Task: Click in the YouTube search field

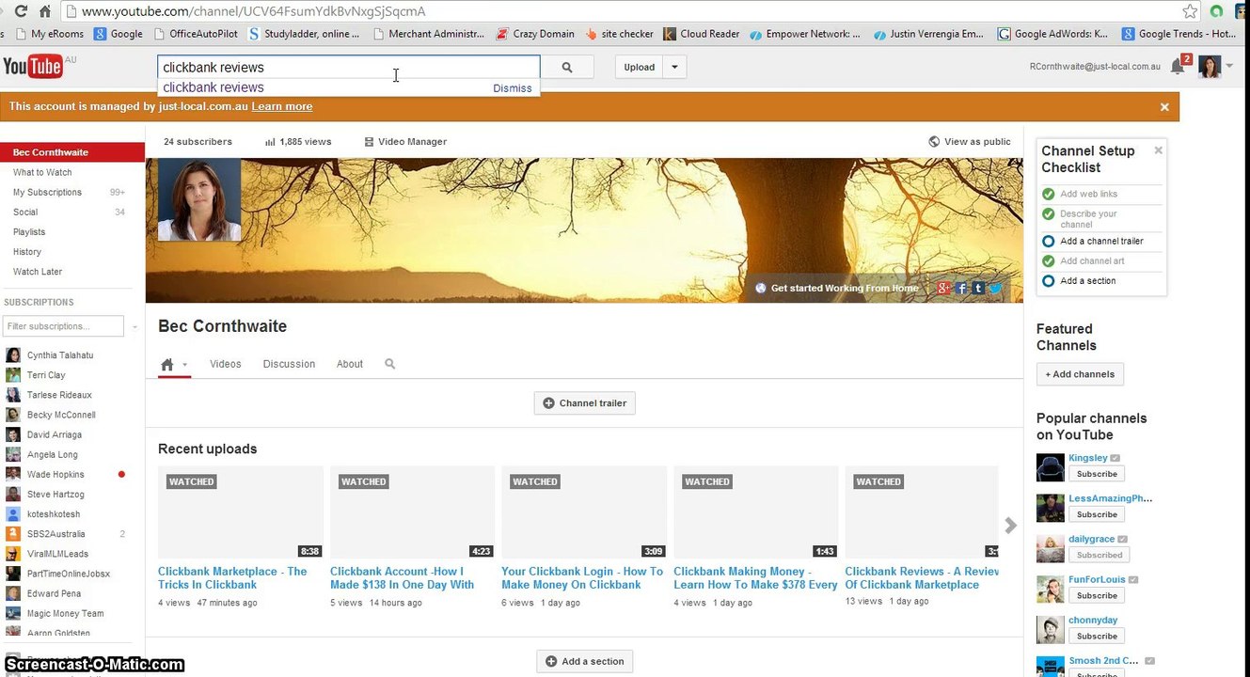Action: click(348, 67)
